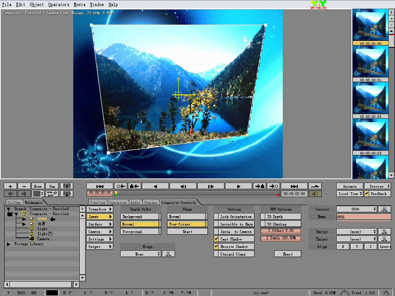Expand the 0506 layer in the workspace

(x=24, y=219)
